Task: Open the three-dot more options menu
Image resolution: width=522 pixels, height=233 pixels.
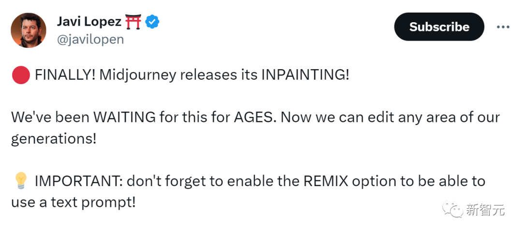Action: pos(503,27)
